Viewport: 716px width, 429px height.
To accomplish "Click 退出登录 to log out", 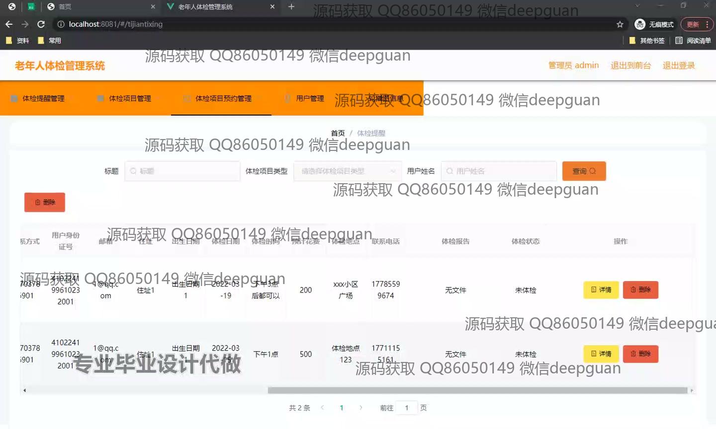I will pyautogui.click(x=679, y=66).
